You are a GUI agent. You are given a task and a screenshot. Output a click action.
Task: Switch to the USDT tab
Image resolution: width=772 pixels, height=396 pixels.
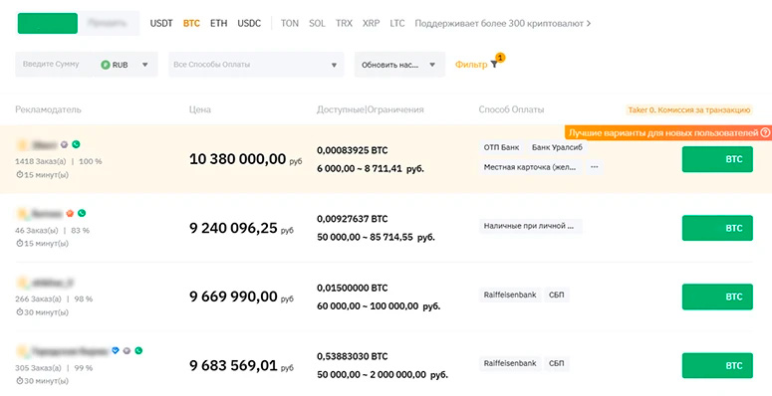pyautogui.click(x=161, y=23)
